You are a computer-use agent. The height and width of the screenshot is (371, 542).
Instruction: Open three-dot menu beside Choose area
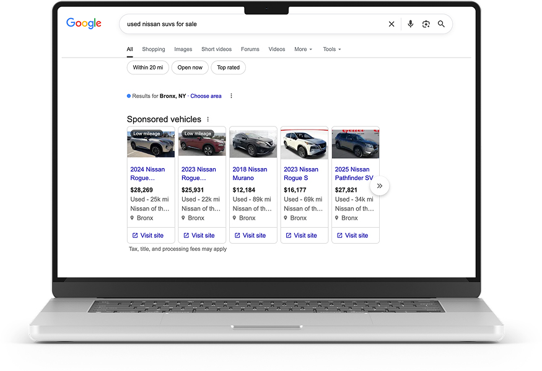click(231, 96)
